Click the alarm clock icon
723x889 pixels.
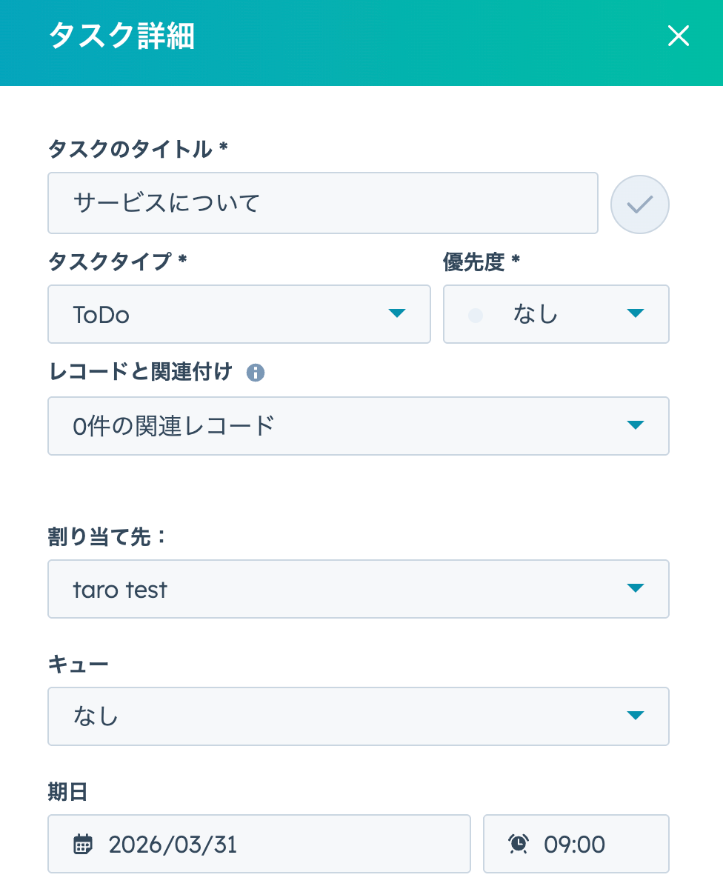[x=519, y=844]
